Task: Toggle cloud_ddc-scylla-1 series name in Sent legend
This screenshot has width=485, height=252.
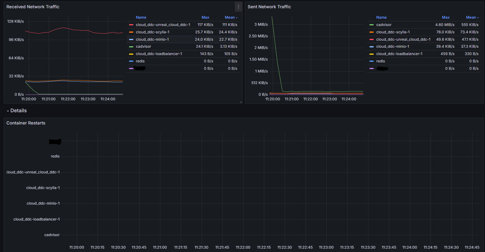Action: click(x=393, y=32)
